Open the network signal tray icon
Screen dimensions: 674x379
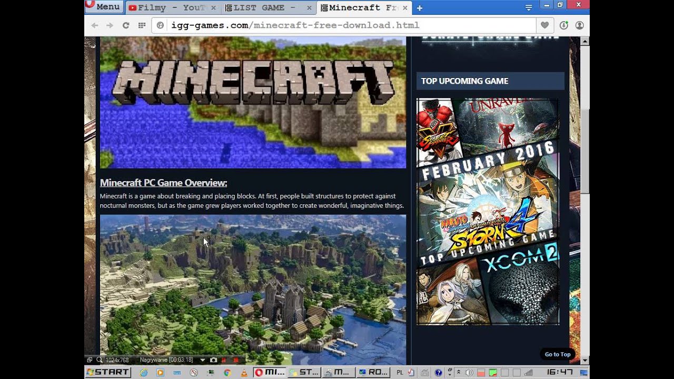click(529, 373)
